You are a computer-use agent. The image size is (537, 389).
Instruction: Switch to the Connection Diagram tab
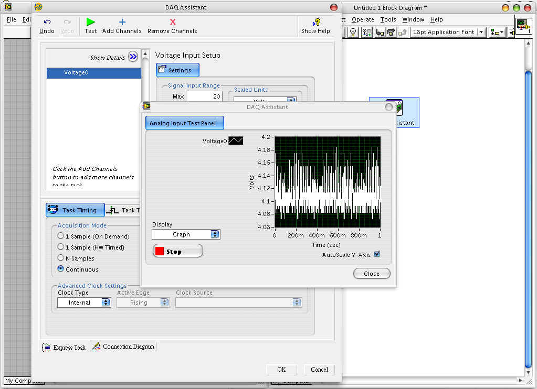pyautogui.click(x=124, y=347)
